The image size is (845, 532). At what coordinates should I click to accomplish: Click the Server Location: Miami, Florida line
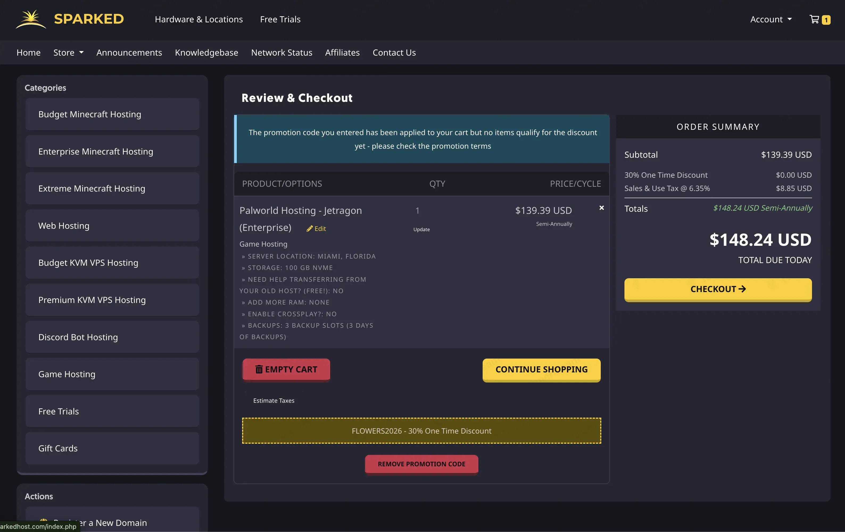[308, 256]
